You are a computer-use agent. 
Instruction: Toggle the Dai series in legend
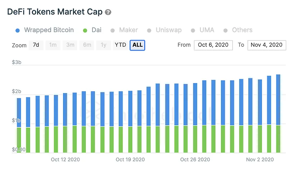[97, 30]
